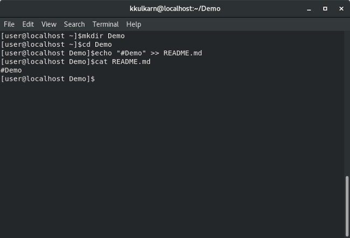Open the Edit menu
The height and width of the screenshot is (238, 350).
pyautogui.click(x=28, y=24)
